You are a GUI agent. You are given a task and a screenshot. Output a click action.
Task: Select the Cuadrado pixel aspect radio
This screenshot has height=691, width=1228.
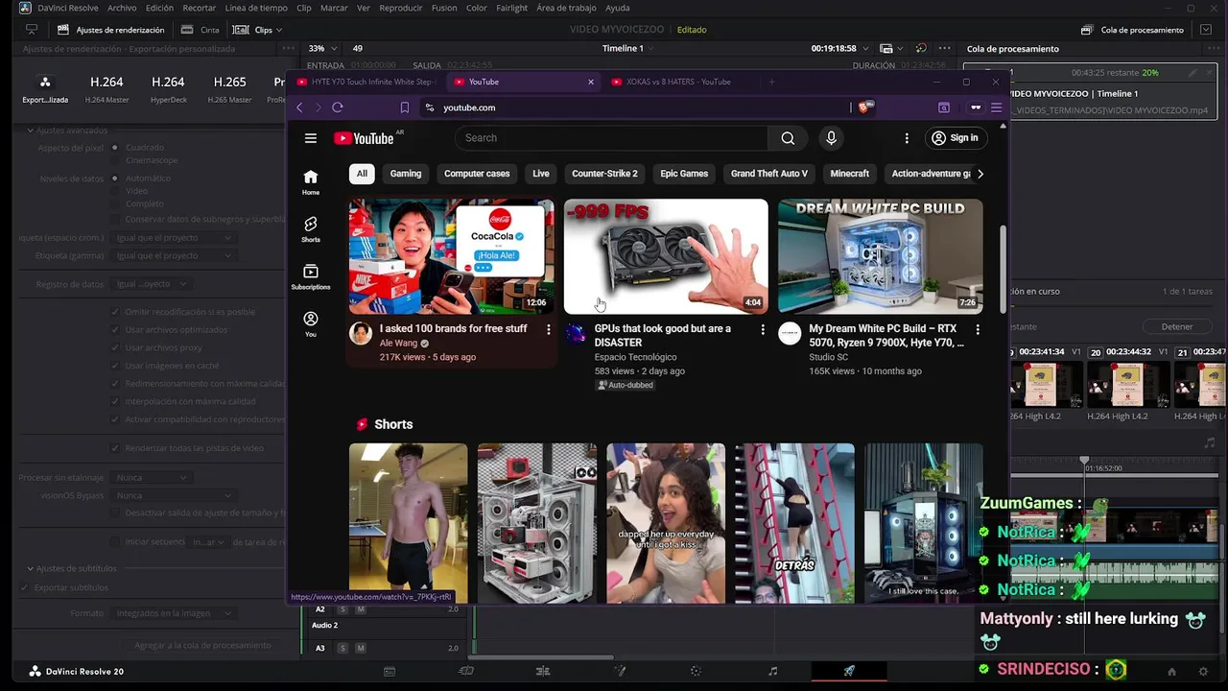point(115,148)
